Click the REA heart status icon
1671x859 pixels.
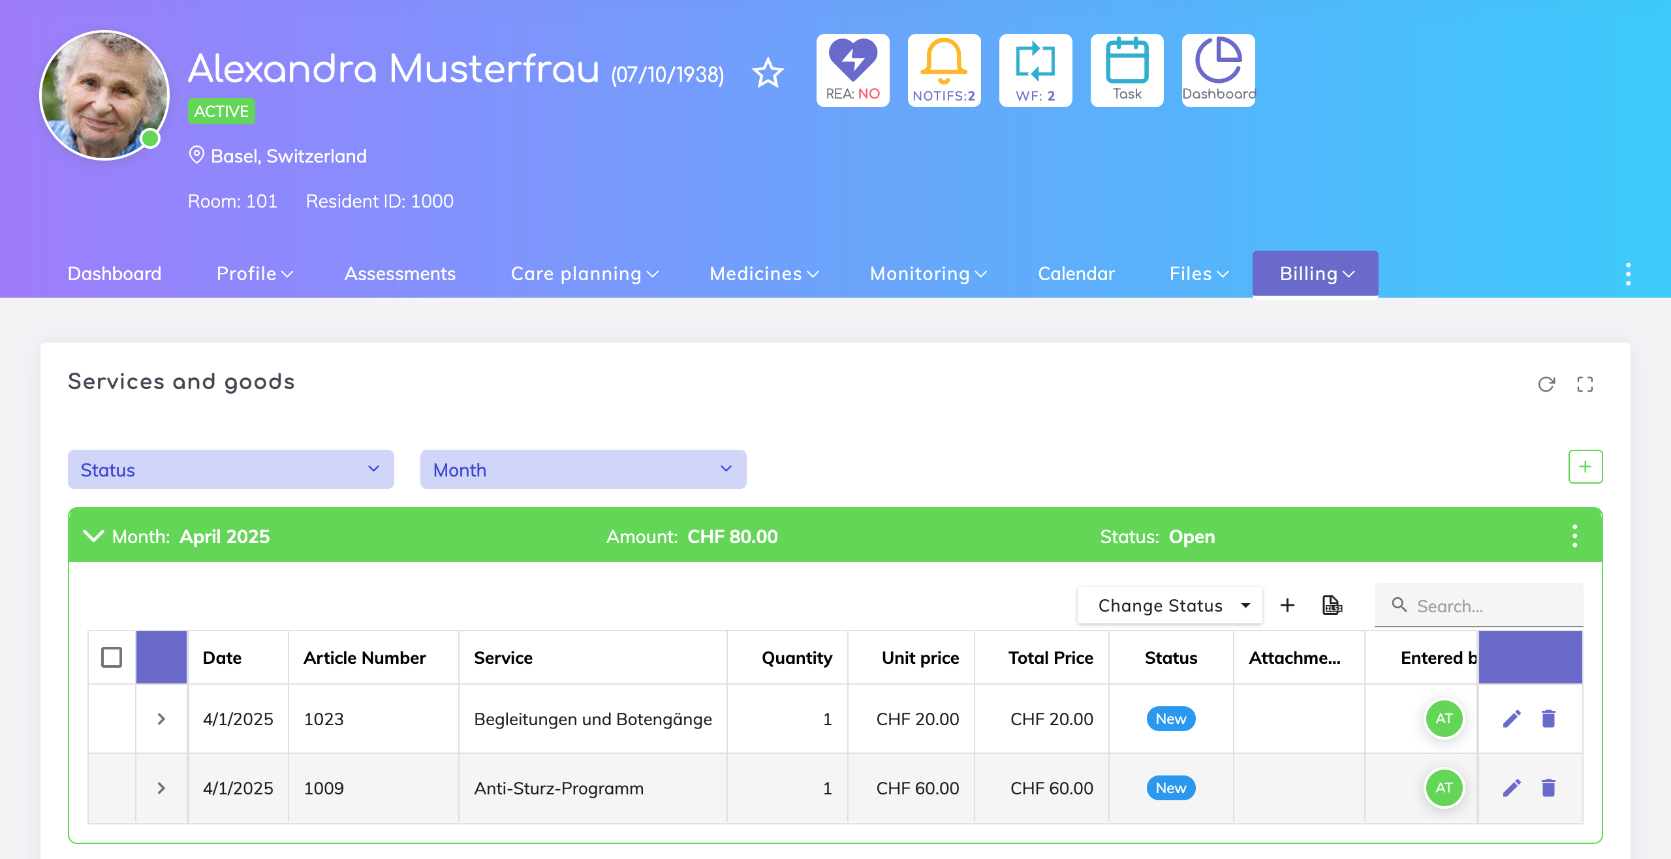pos(852,70)
